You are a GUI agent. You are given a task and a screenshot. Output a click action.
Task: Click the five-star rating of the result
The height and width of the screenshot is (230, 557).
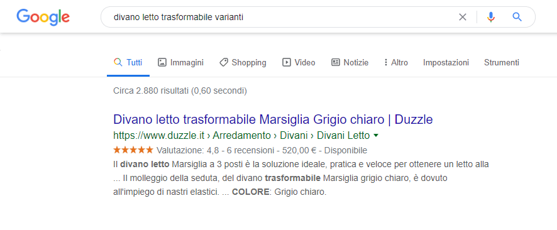pyautogui.click(x=133, y=150)
